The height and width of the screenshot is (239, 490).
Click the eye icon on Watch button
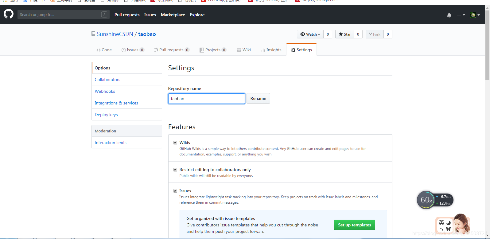(303, 34)
